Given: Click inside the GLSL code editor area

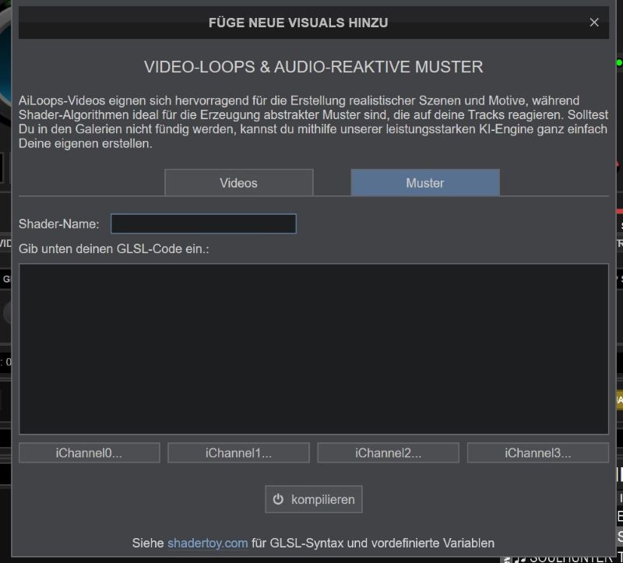Looking at the screenshot, I should click(x=313, y=348).
